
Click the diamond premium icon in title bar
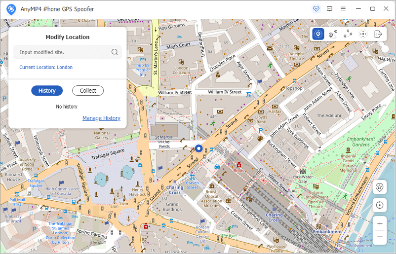(x=316, y=9)
